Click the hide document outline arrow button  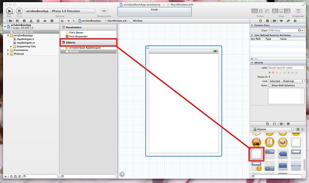pos(122,174)
